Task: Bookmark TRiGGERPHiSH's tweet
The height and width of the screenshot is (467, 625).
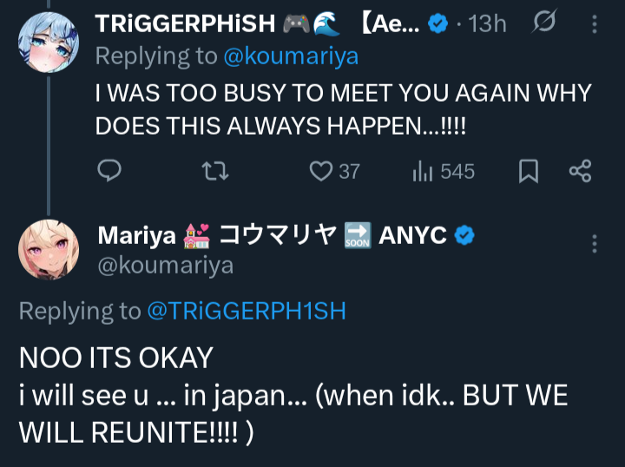Action: coord(529,171)
